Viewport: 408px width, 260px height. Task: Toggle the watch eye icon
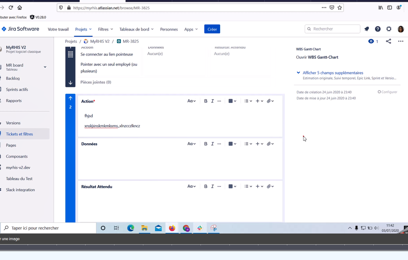[x=371, y=41]
